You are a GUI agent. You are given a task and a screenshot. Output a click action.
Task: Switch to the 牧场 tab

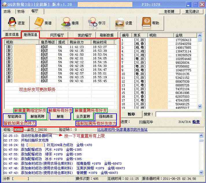click(x=21, y=12)
